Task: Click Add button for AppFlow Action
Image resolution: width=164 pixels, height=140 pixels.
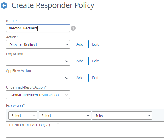Action: pos(80,78)
